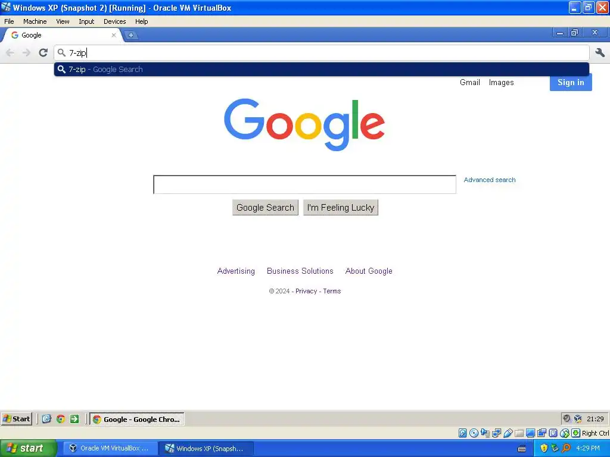Click the VirtualBox display status icon
The height and width of the screenshot is (457, 610).
530,433
